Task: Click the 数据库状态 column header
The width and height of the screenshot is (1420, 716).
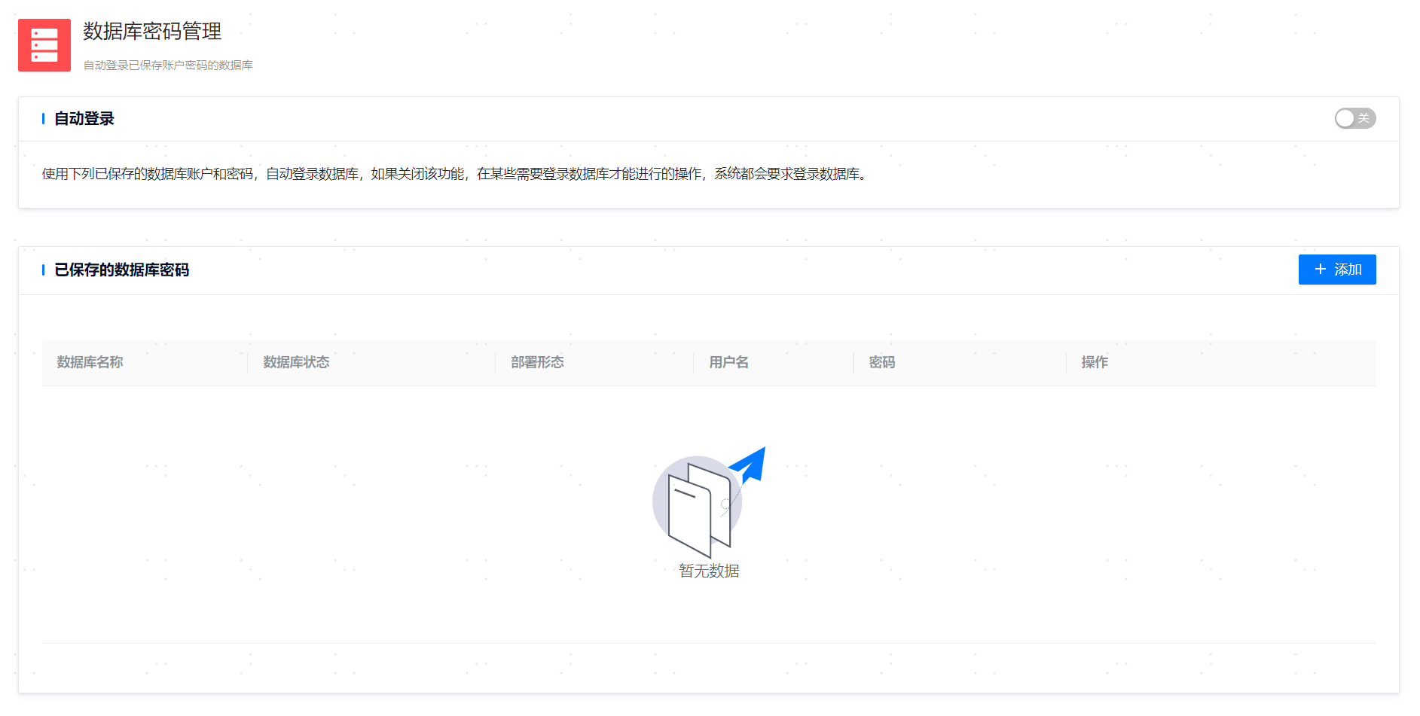Action: point(296,362)
